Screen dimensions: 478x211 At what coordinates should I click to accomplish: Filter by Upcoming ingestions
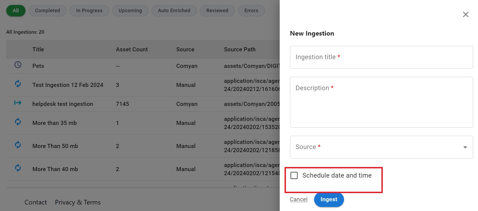[130, 11]
